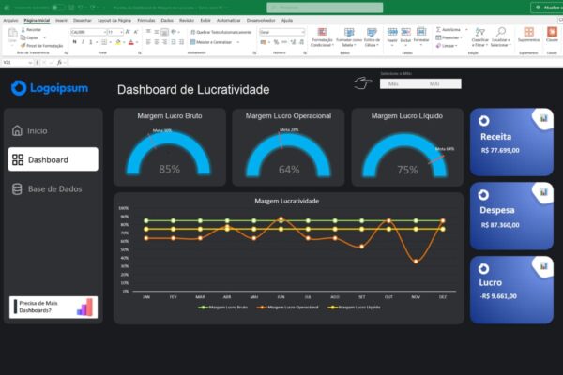563x375 pixels.
Task: Click the chart icon on Lucro card
Action: click(x=543, y=266)
